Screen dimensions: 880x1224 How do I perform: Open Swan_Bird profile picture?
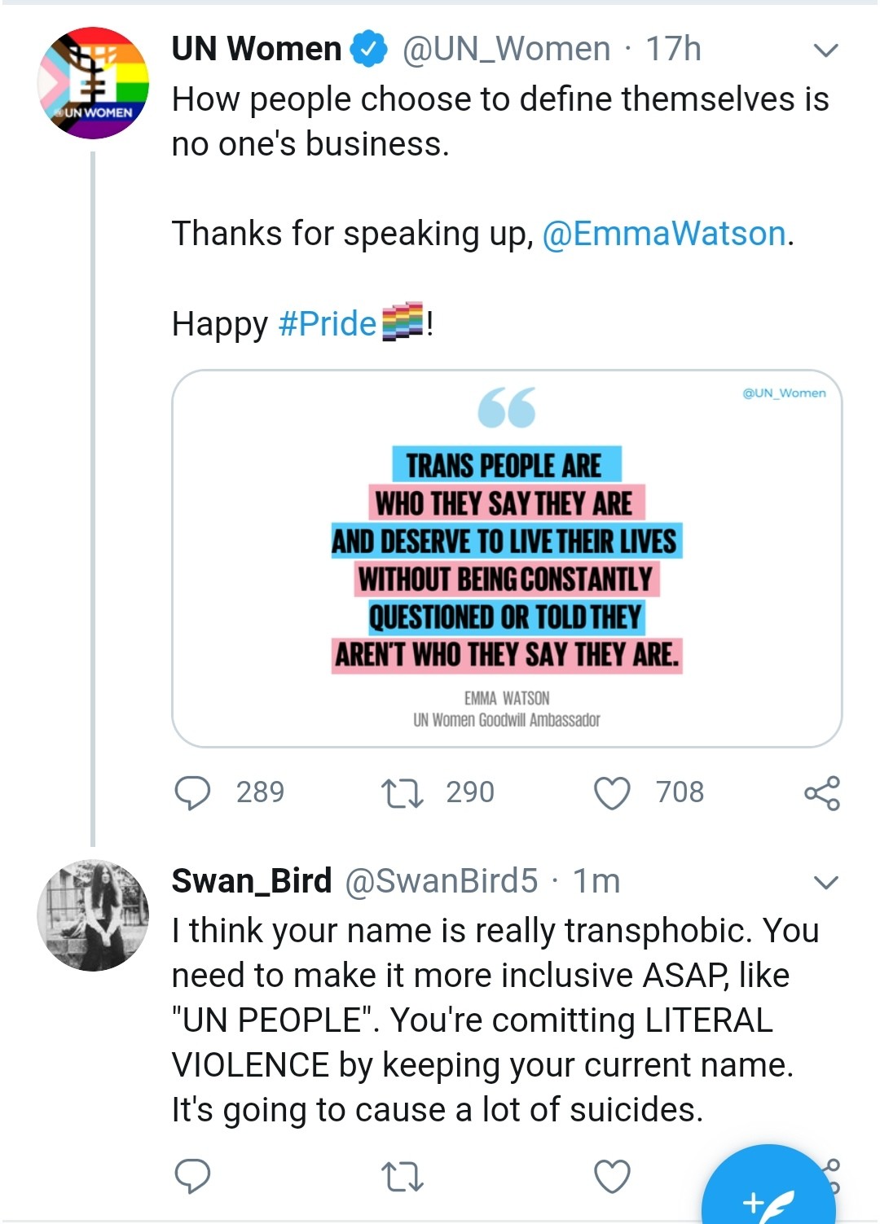tap(93, 915)
